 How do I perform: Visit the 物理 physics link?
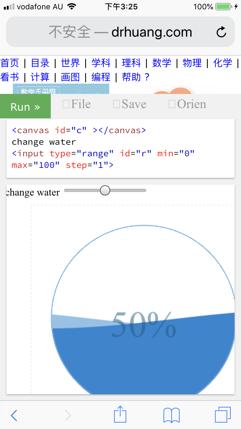pyautogui.click(x=192, y=63)
